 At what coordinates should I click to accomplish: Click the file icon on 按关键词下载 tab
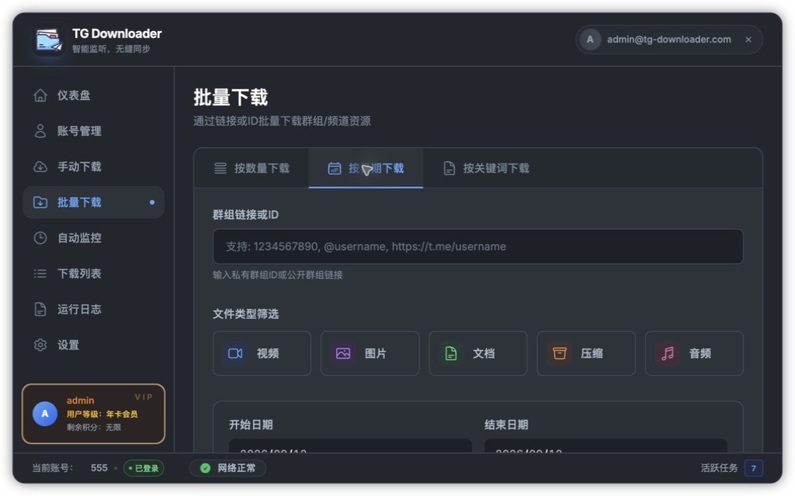tap(450, 168)
